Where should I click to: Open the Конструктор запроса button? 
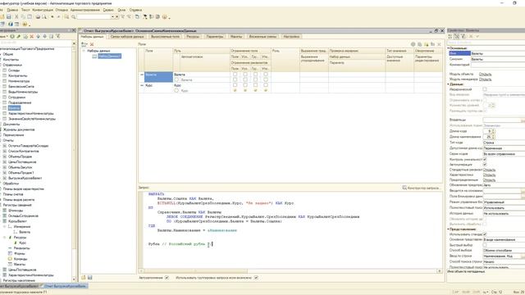pos(421,188)
